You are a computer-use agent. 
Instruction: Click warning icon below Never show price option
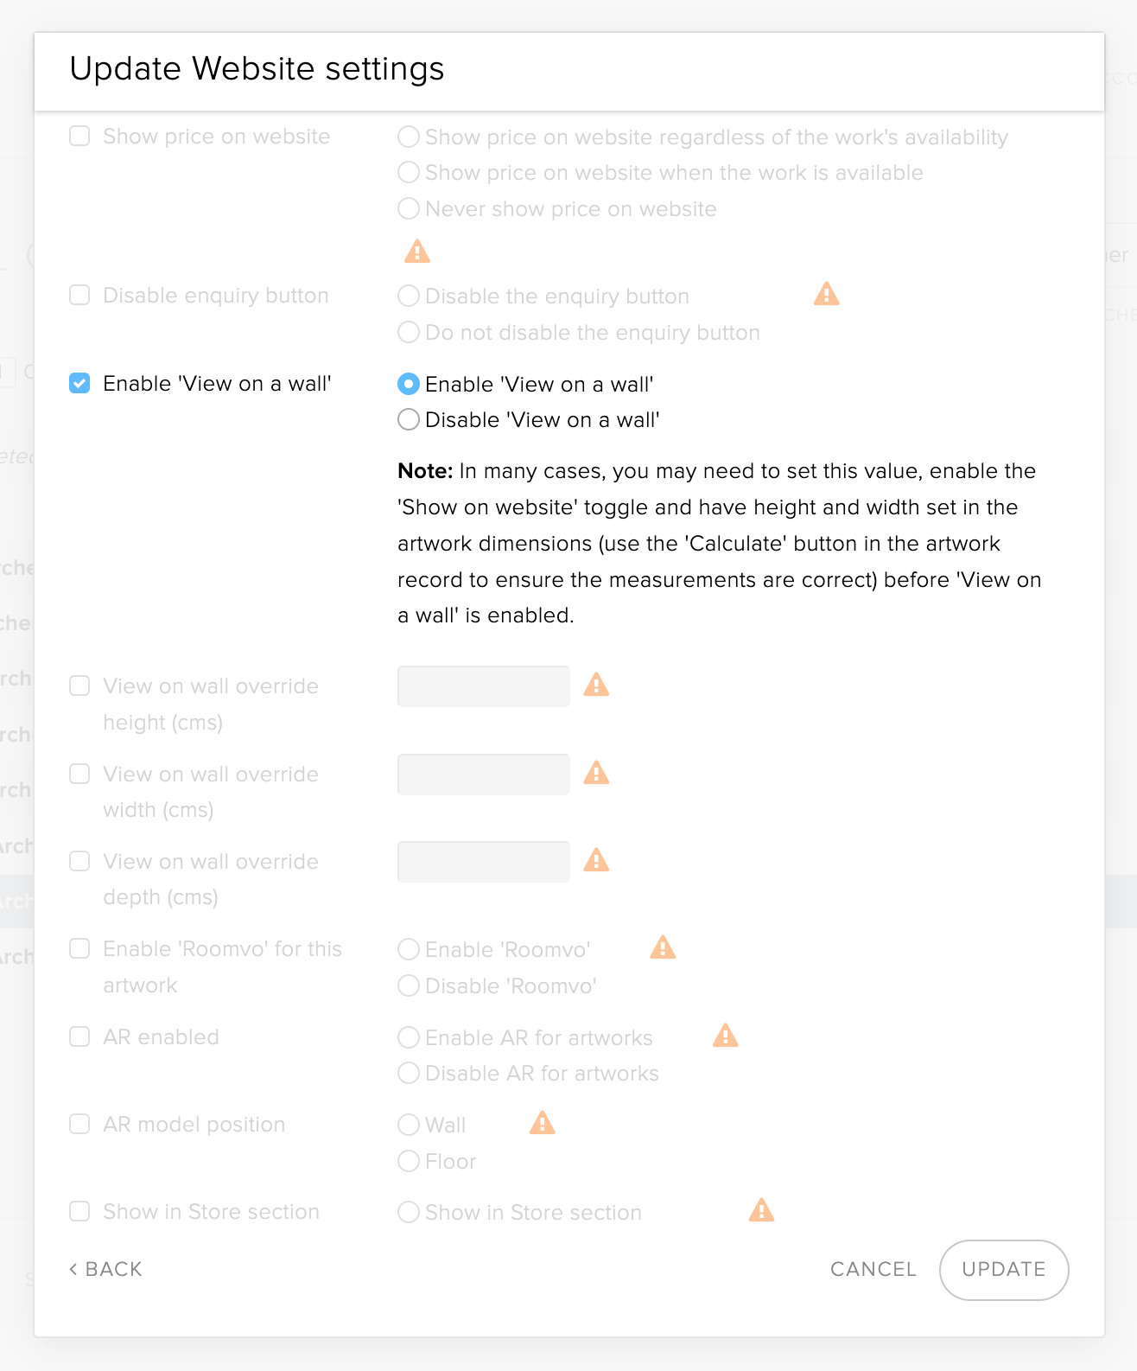417,252
